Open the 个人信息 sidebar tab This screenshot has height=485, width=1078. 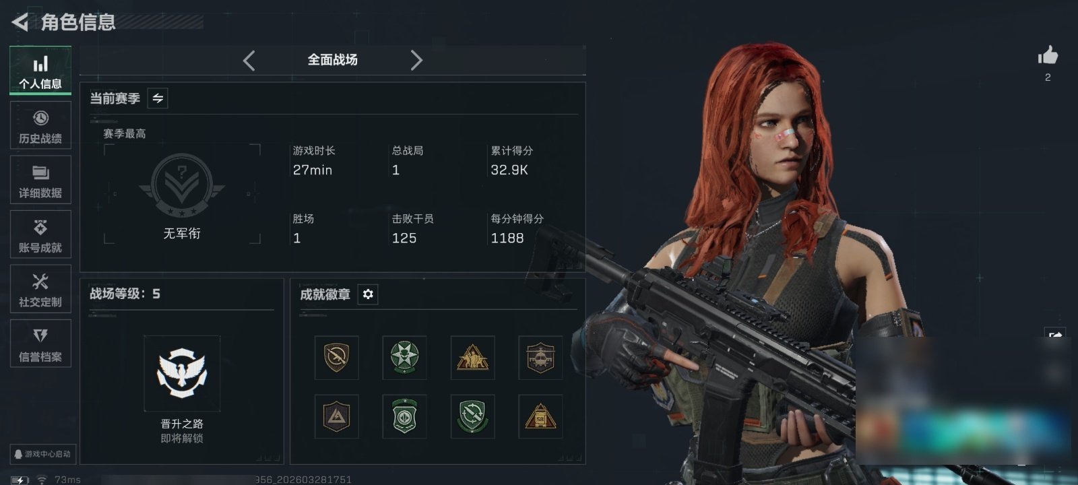tap(40, 71)
